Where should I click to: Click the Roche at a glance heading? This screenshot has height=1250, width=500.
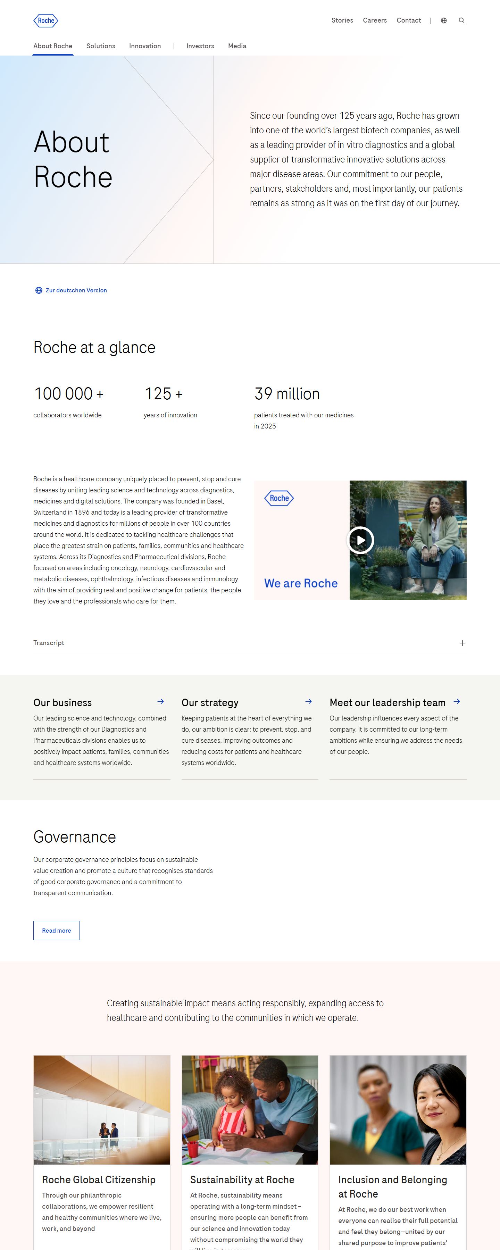pos(94,348)
